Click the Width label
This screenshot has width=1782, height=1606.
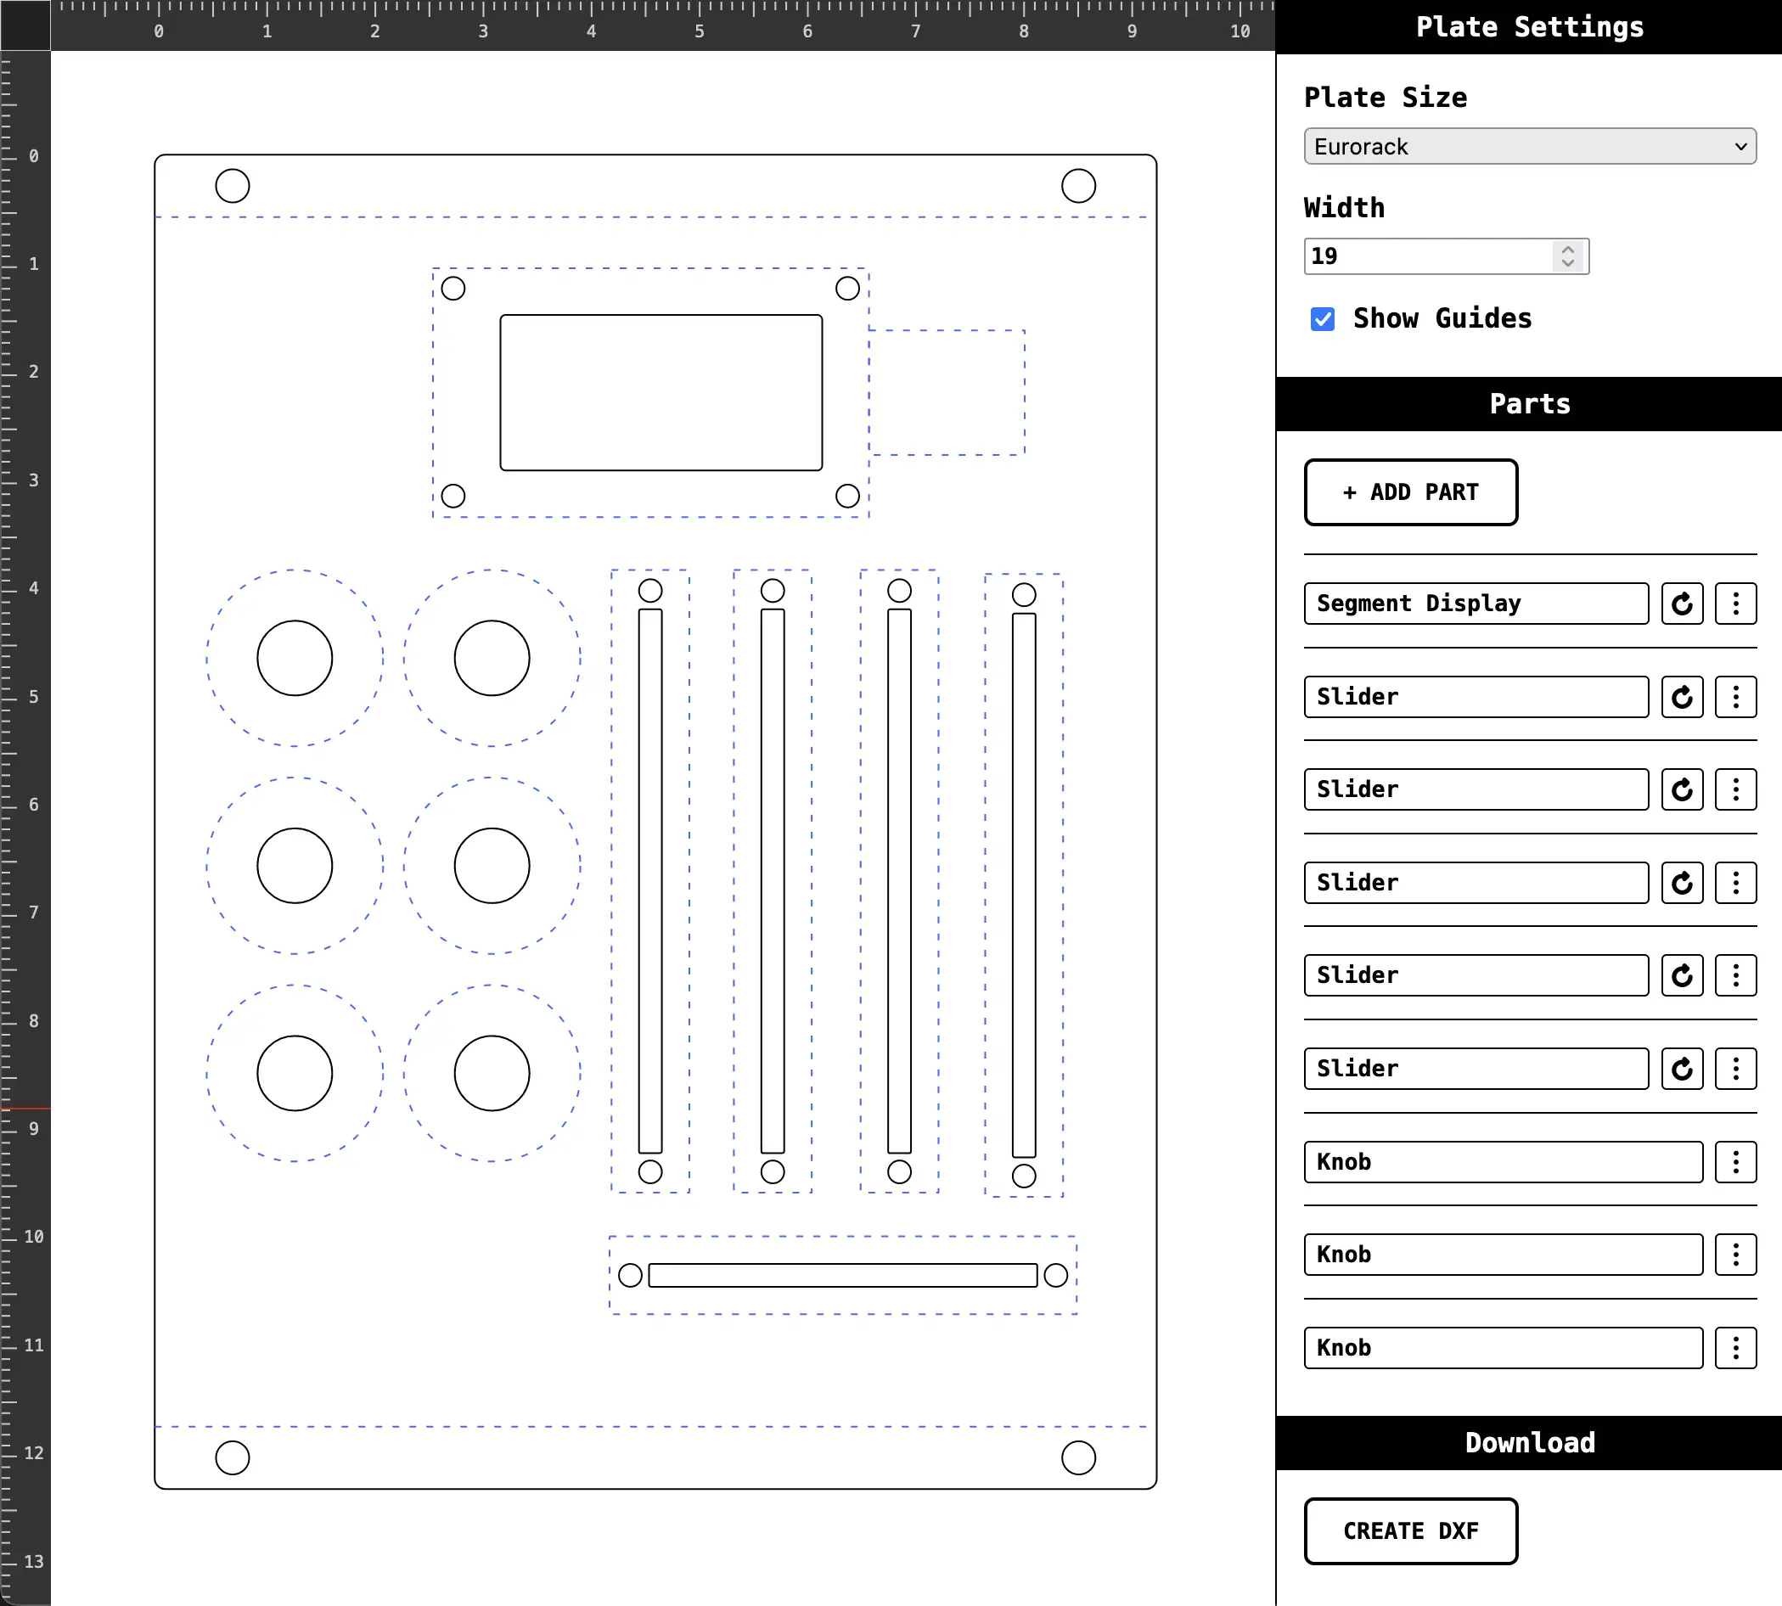1344,208
